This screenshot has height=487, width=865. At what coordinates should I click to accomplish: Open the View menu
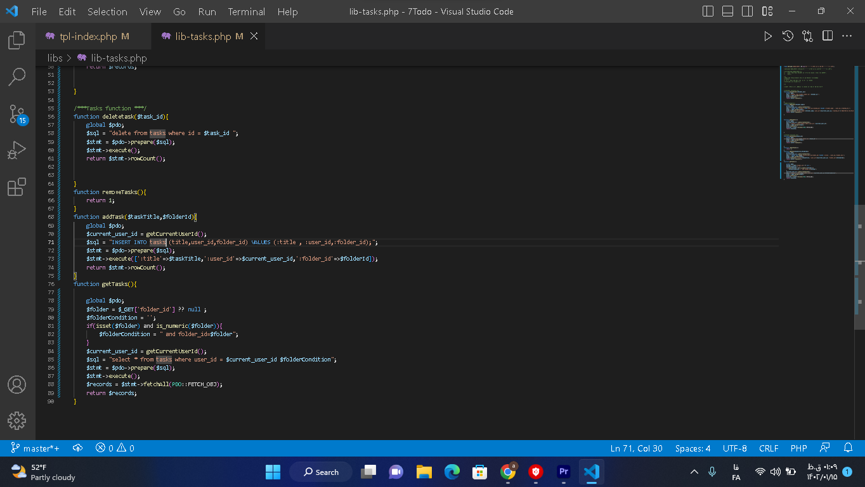tap(150, 11)
